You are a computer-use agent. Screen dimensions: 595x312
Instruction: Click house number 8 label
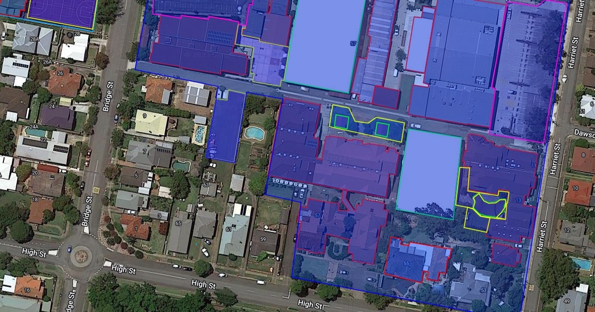tap(584, 155)
